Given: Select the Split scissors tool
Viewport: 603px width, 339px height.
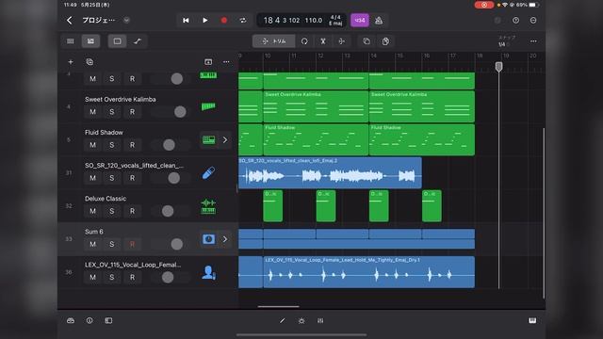Looking at the screenshot, I should pos(323,41).
